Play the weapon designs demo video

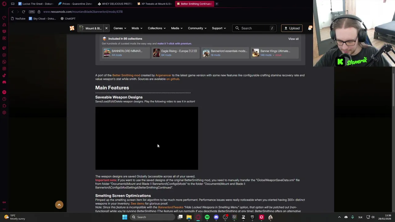coord(147,138)
